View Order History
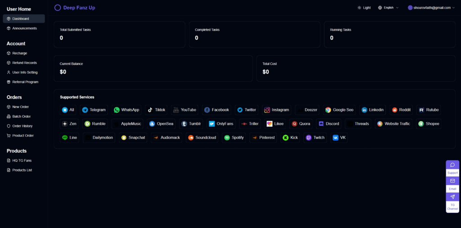 (x=24, y=126)
